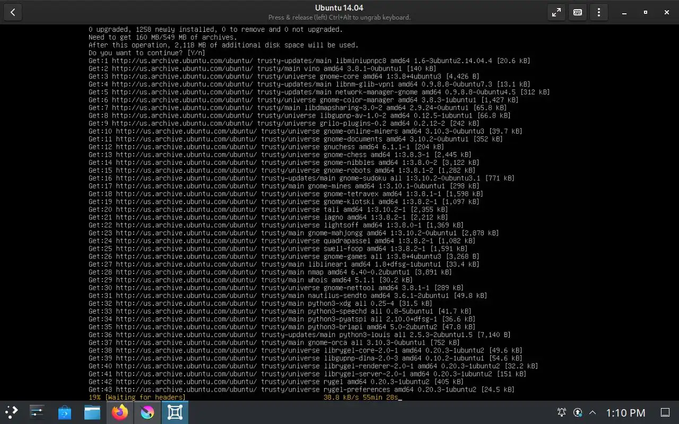
Task: Click the 'Get:29' whois line
Action: coord(250,280)
